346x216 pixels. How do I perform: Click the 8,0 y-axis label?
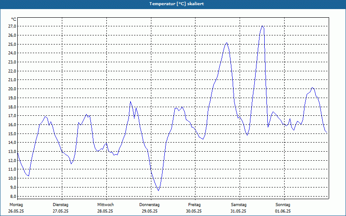point(13,197)
